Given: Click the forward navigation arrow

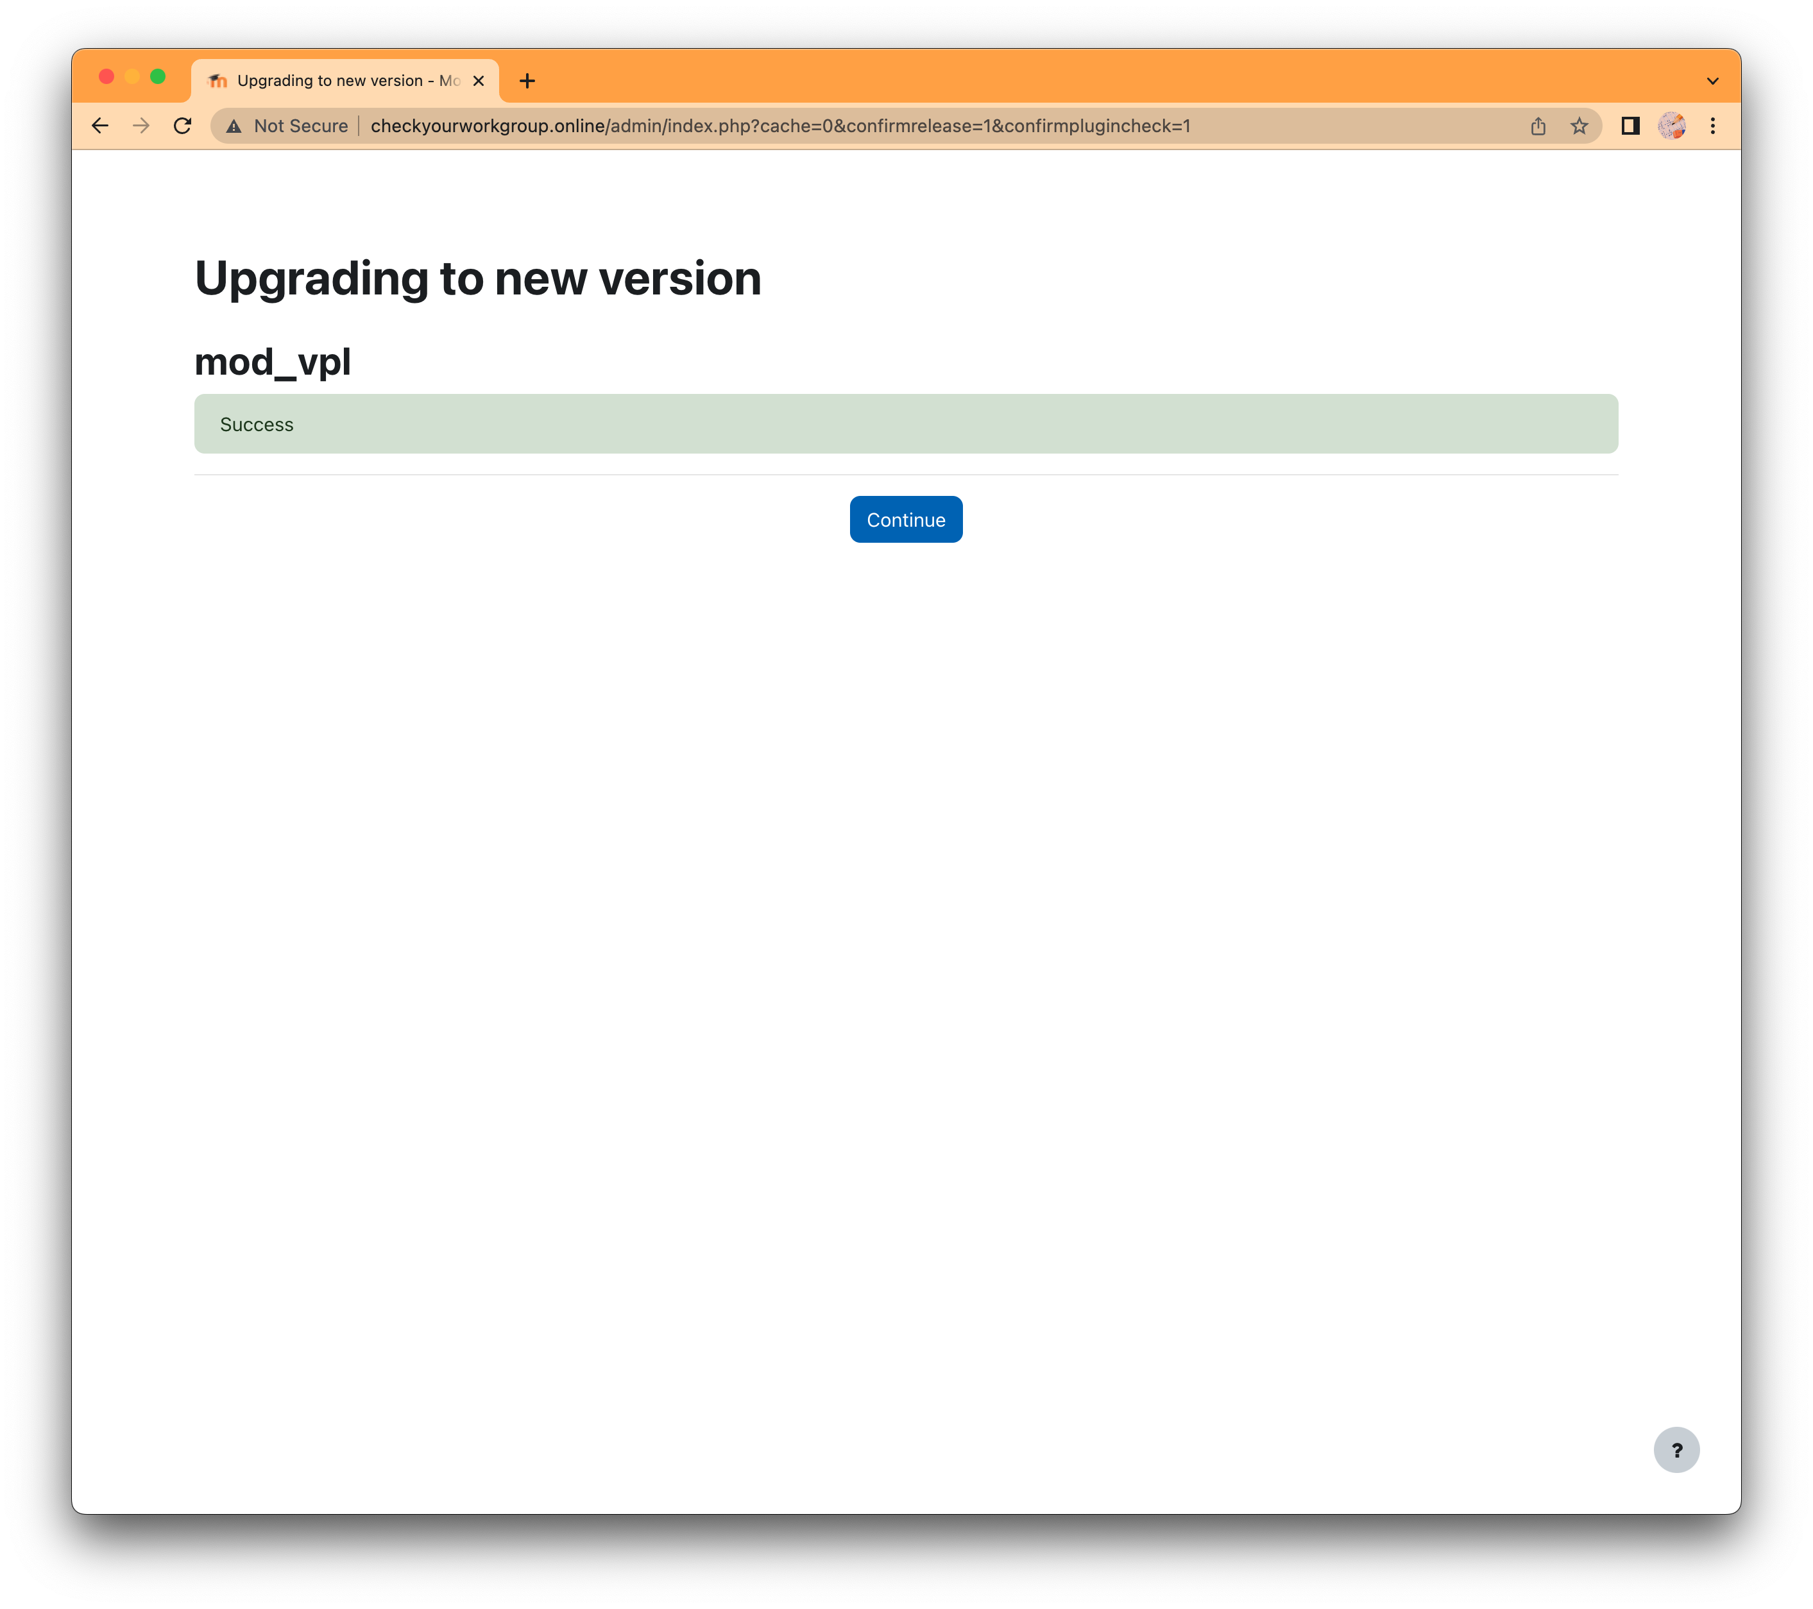Looking at the screenshot, I should 140,126.
